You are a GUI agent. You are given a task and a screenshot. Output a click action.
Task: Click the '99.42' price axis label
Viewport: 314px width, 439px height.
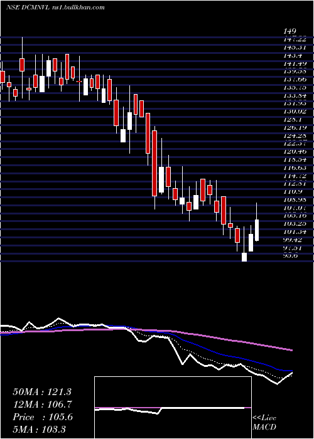(294, 240)
